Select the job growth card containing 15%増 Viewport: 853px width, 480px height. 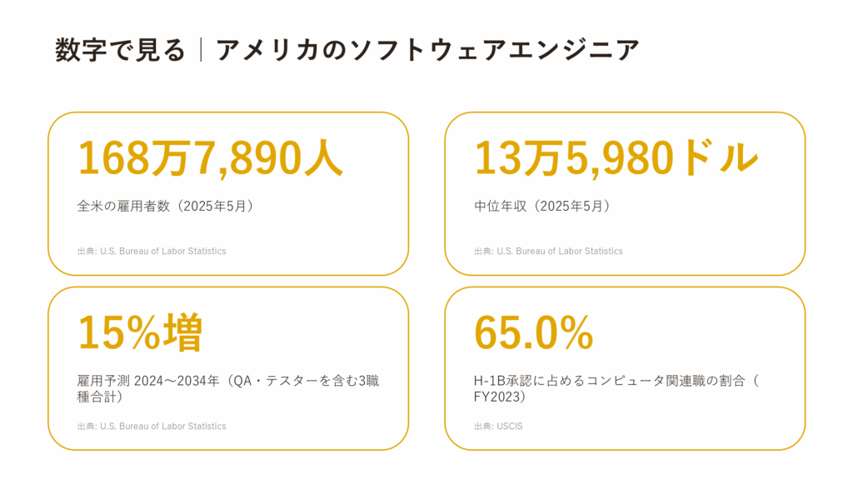(228, 368)
